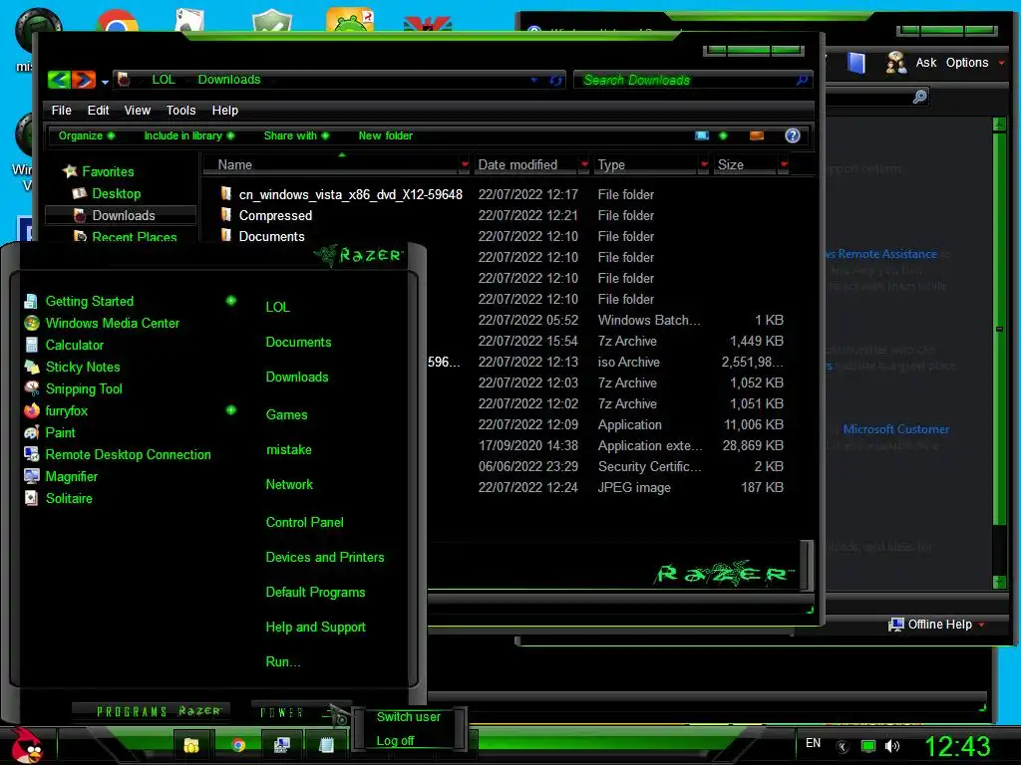The image size is (1021, 765).
Task: Launch Windows Media Center
Action: pos(112,324)
